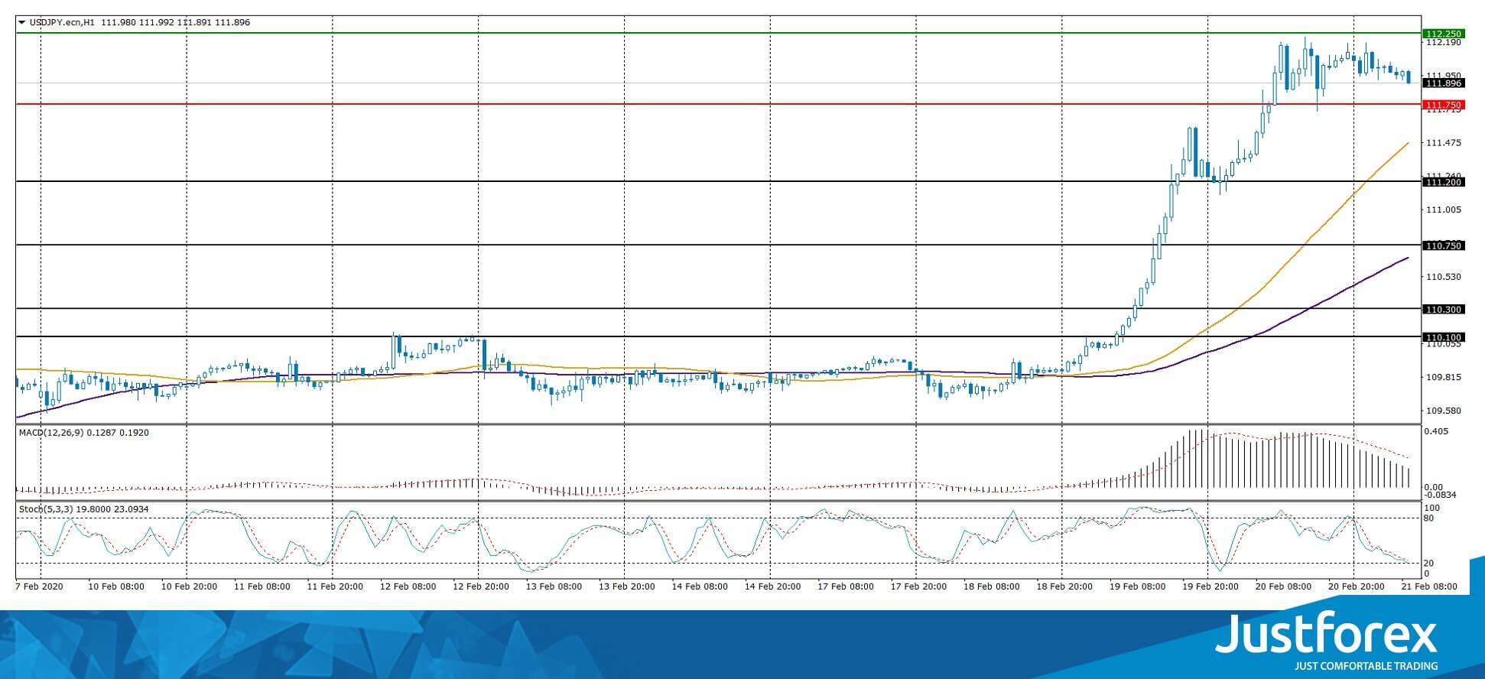Image resolution: width=1485 pixels, height=679 pixels.
Task: Click the 20 level on Stochastic scale
Action: (x=1430, y=564)
